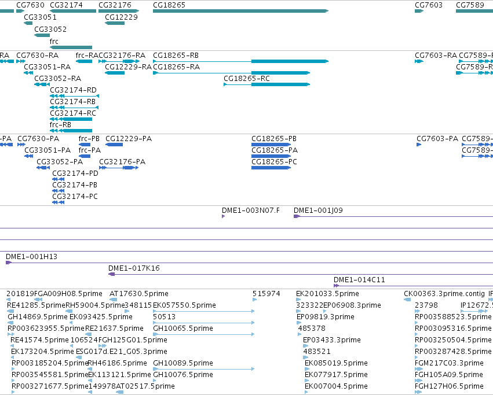The width and height of the screenshot is (493, 395).
Task: Select transcript CG18265-RB
Action: (240, 61)
